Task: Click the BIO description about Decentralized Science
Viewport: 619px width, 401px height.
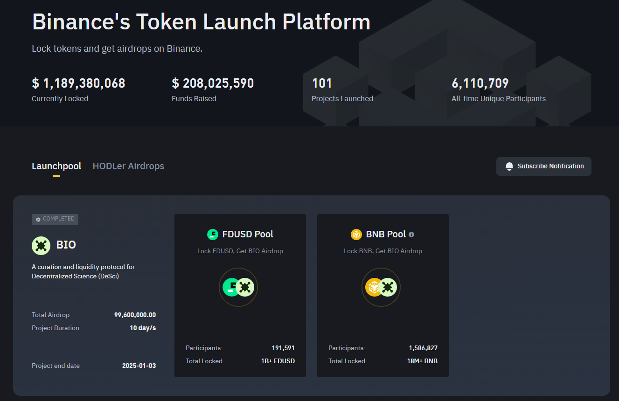Action: [83, 271]
